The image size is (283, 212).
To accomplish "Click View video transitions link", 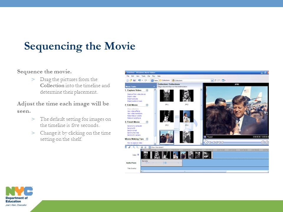I will [135, 114].
